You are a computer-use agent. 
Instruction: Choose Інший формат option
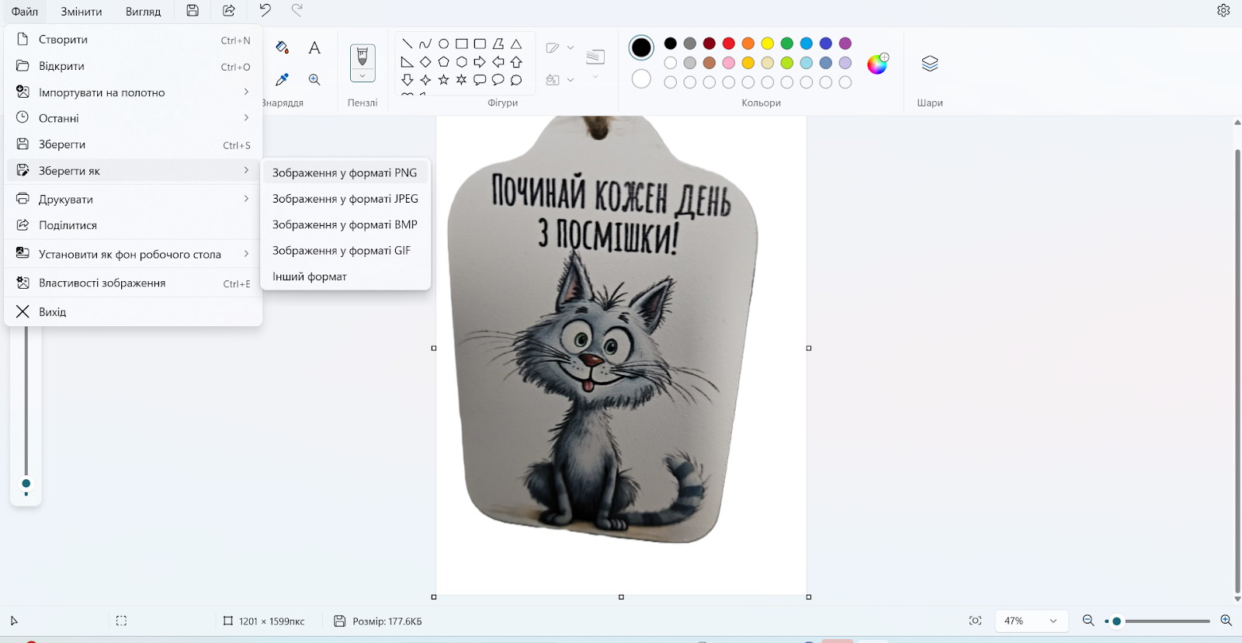coord(345,276)
